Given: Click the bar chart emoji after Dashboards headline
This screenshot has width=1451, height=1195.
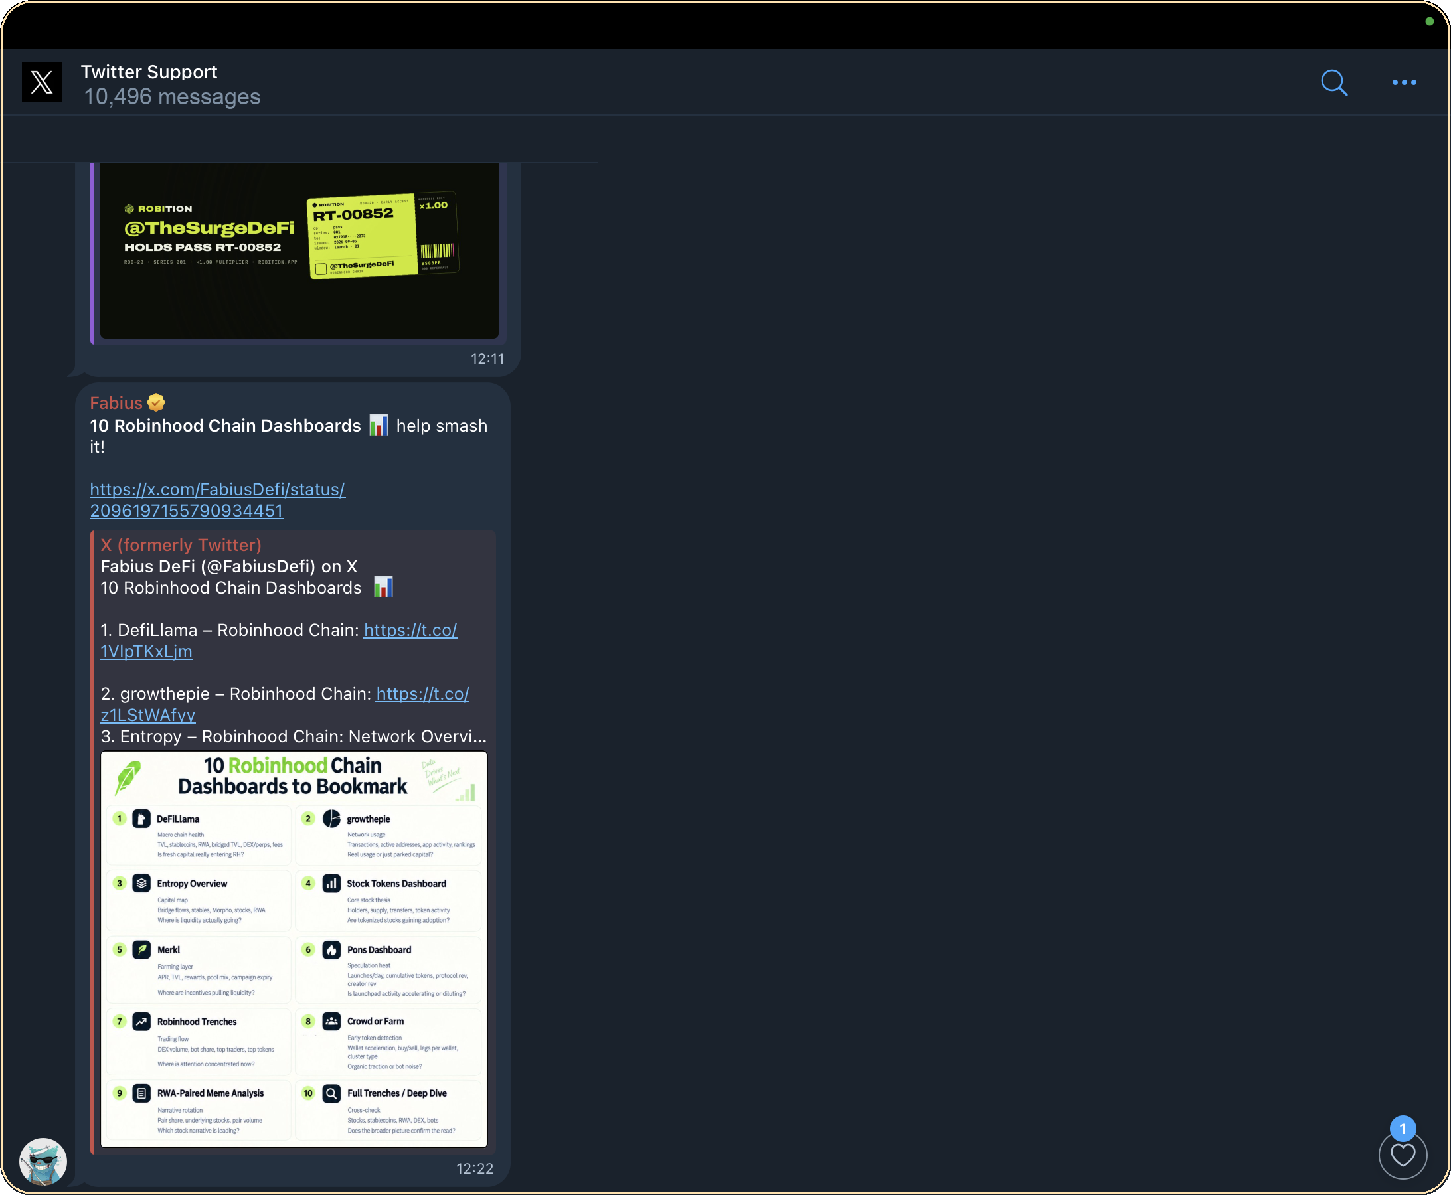Looking at the screenshot, I should [379, 425].
